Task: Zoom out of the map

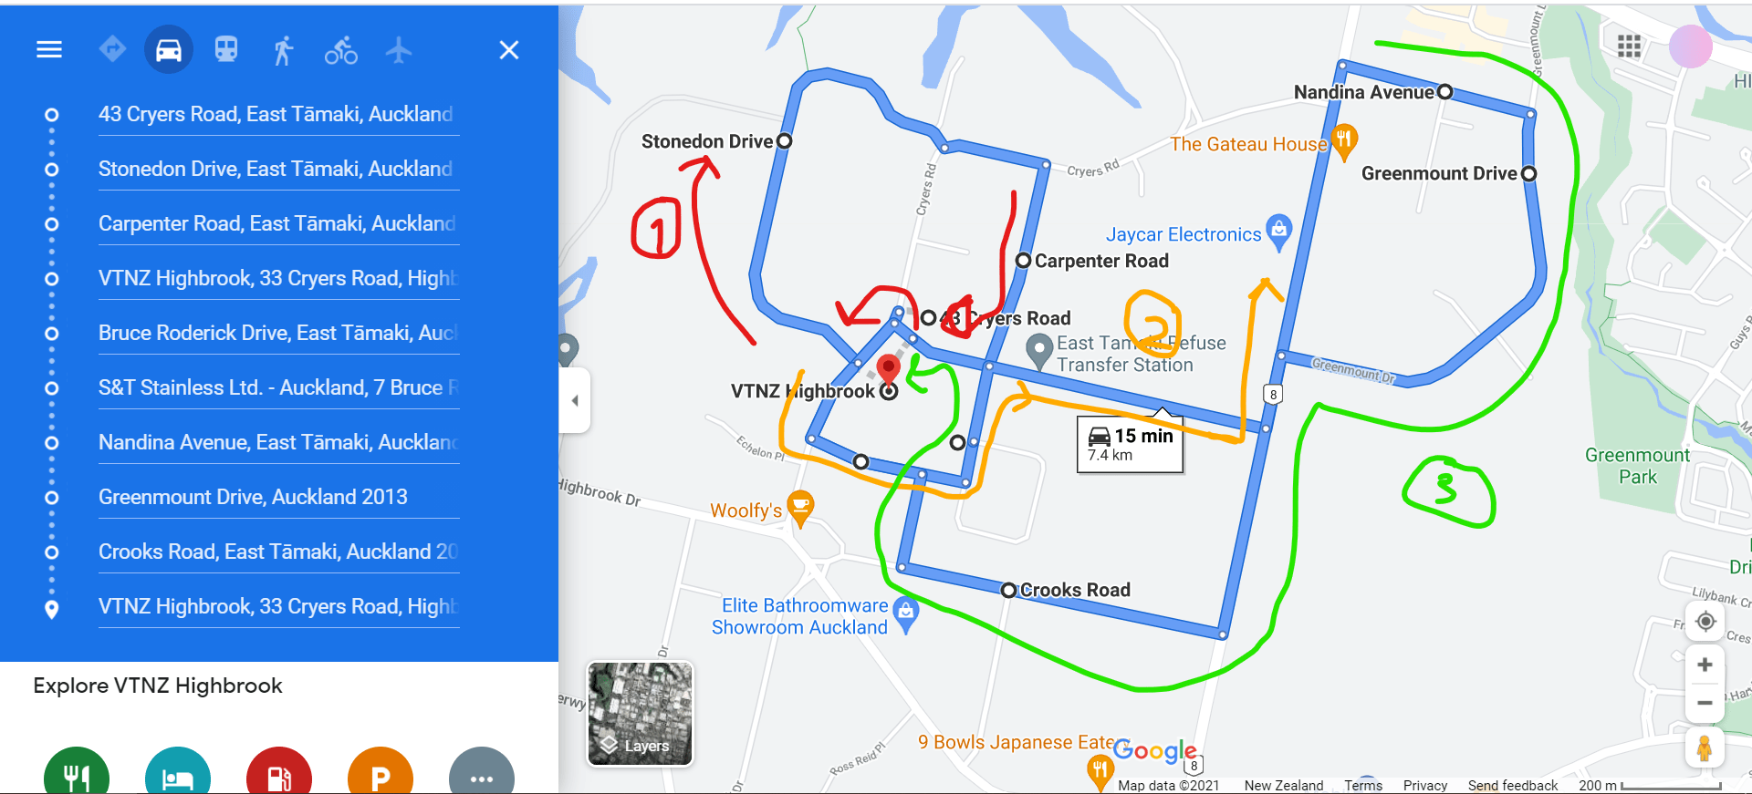Action: [x=1705, y=703]
